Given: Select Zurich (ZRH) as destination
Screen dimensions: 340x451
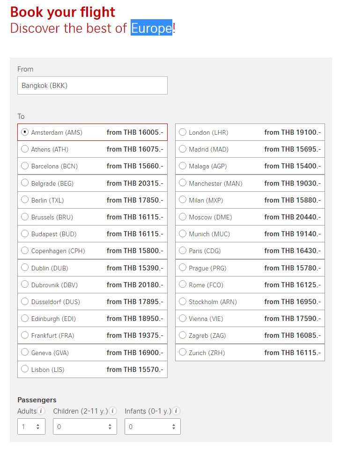Looking at the screenshot, I should [183, 352].
